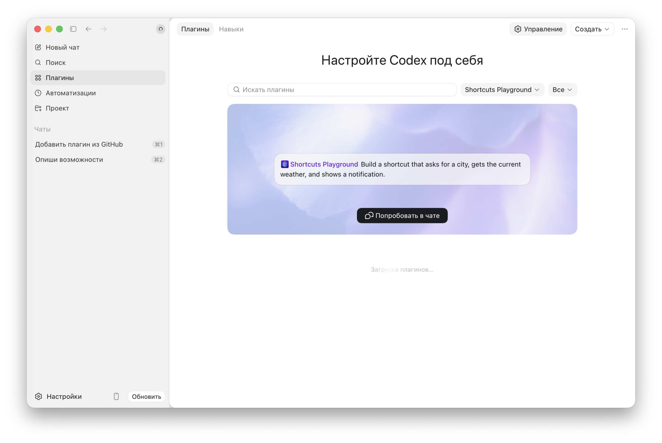The image size is (662, 443).
Task: Click the four-circle icon next to Плагины
Action: (x=38, y=78)
